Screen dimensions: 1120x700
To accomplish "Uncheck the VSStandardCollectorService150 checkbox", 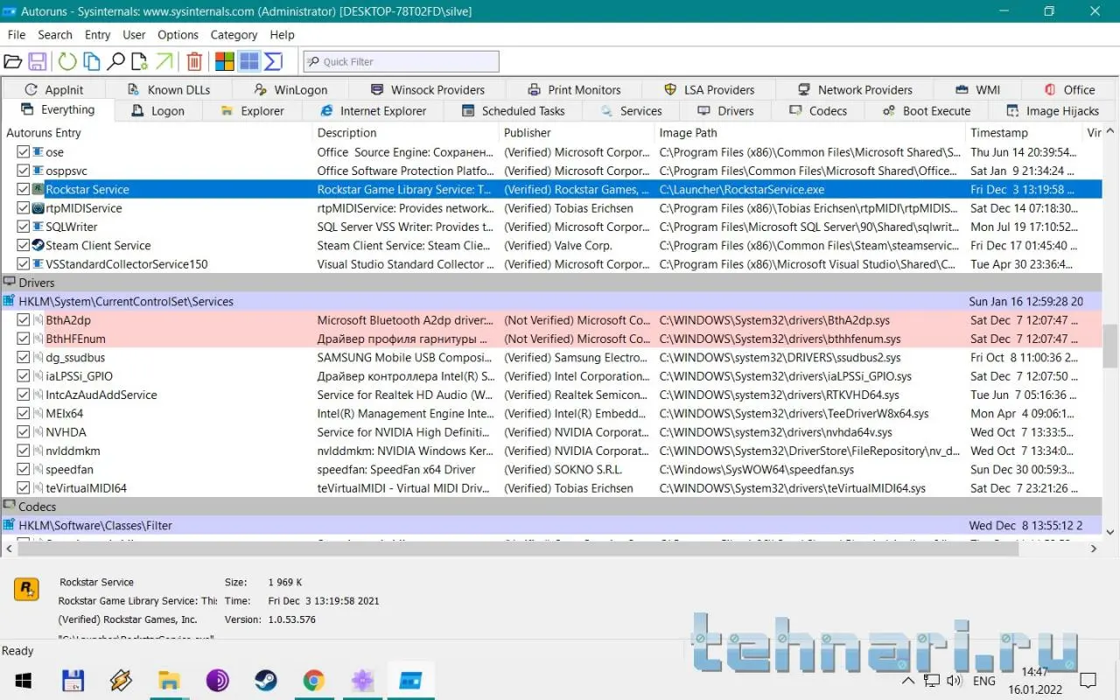I will [24, 264].
